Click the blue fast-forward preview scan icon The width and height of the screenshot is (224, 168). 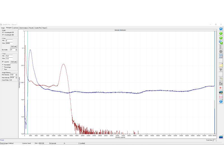221,29
